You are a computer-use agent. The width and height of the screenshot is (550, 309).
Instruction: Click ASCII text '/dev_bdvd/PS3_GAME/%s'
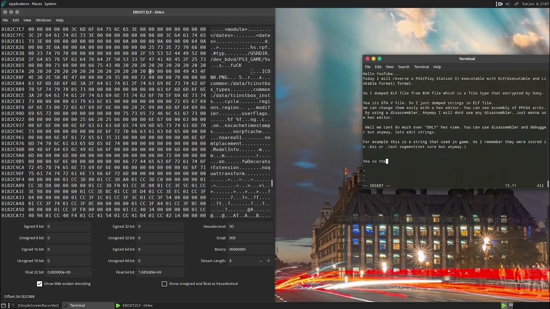pos(240,59)
